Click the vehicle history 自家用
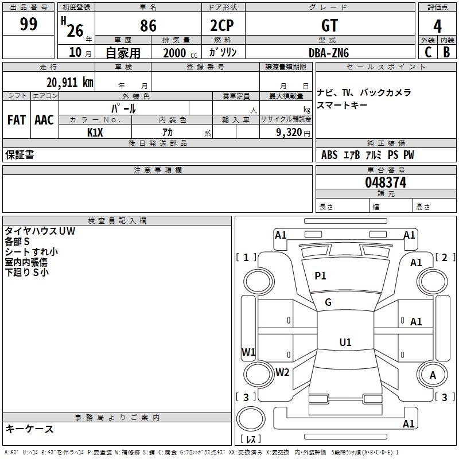The height and width of the screenshot is (459, 459). coord(123,53)
